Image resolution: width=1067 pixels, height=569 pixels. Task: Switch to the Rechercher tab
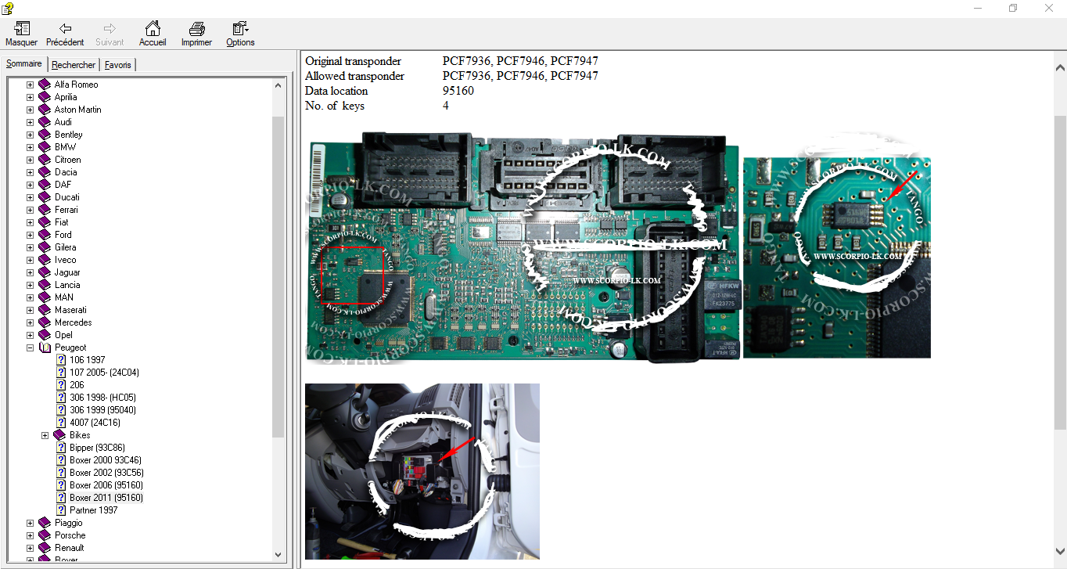coord(74,65)
